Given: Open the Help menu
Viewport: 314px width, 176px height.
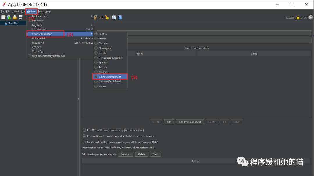Looking at the screenshot, I should 48,12.
